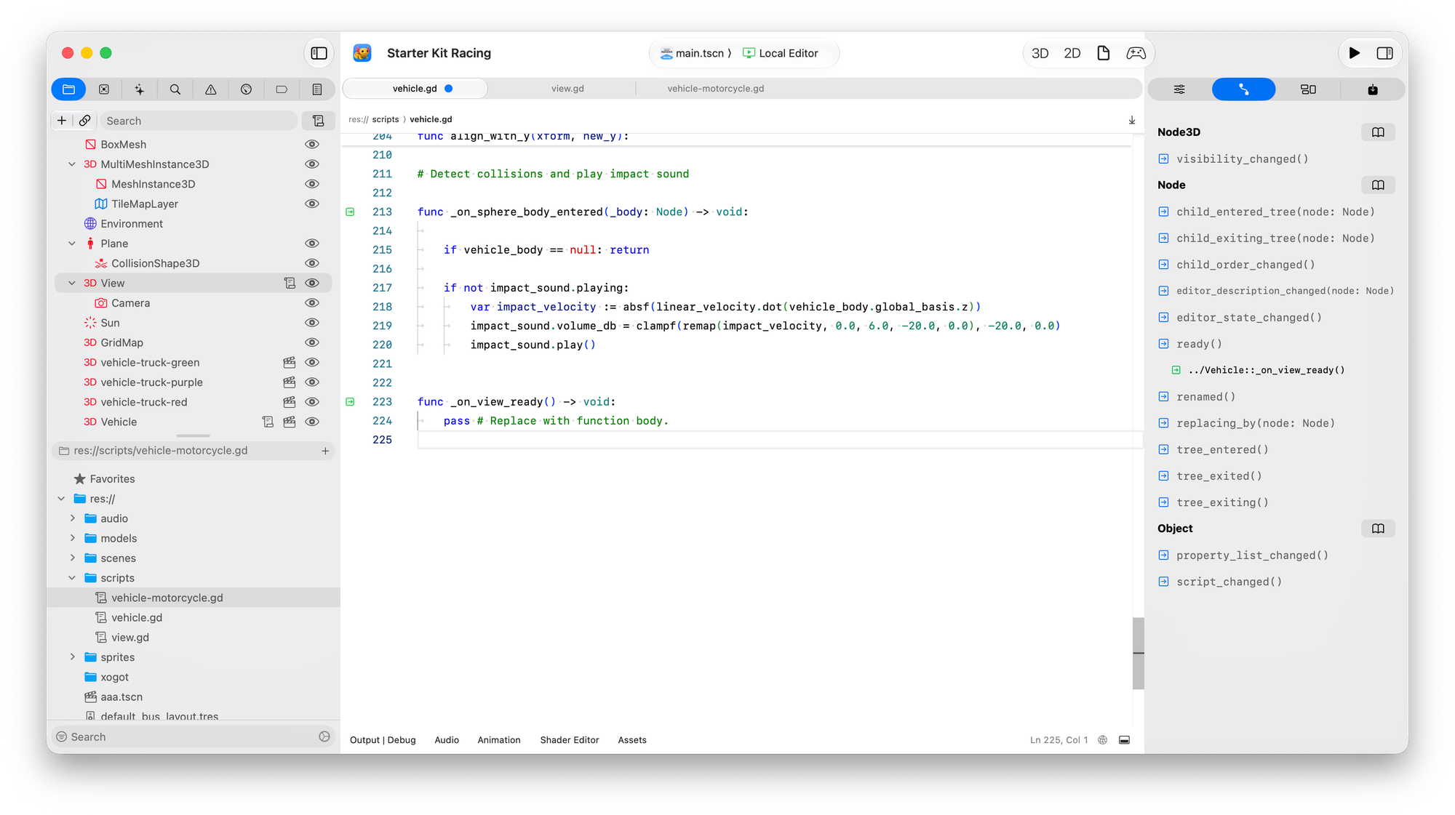The image size is (1455, 815).
Task: Hide vehicle-truck-purple node
Action: (312, 382)
